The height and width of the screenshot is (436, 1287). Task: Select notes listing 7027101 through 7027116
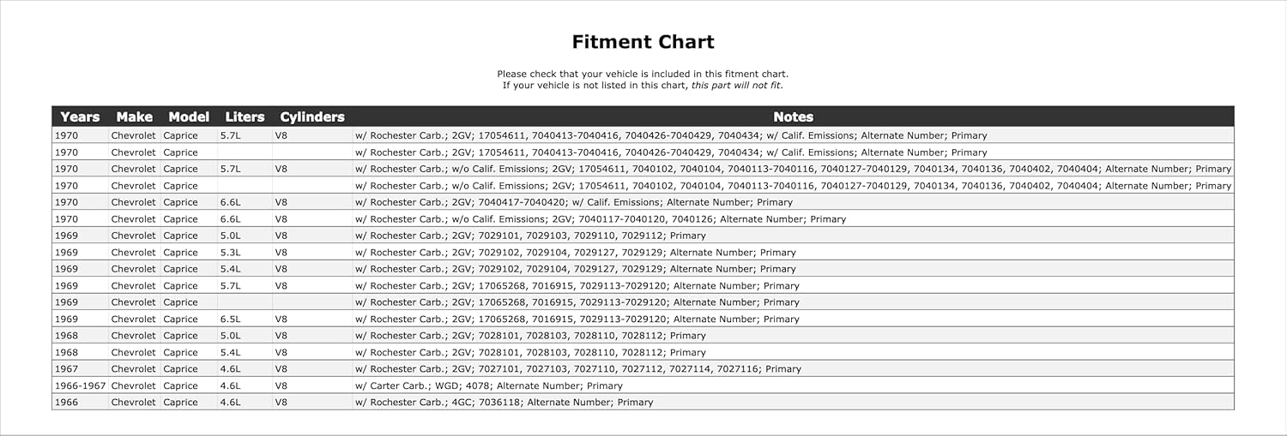point(577,369)
